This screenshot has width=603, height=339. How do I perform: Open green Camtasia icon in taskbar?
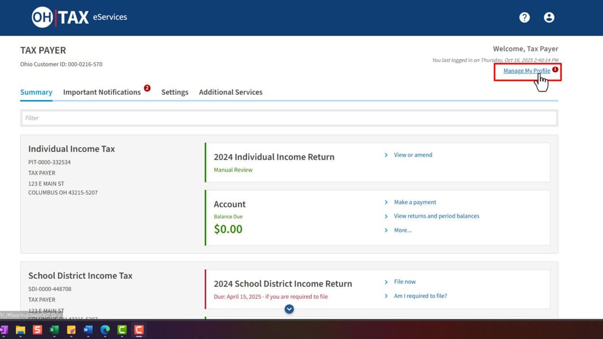122,330
